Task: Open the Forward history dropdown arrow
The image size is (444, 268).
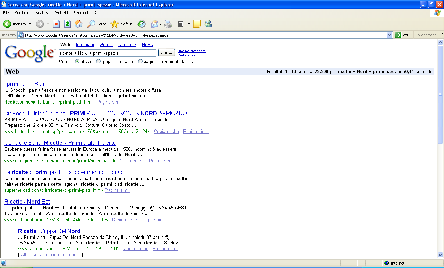Action: click(x=48, y=24)
